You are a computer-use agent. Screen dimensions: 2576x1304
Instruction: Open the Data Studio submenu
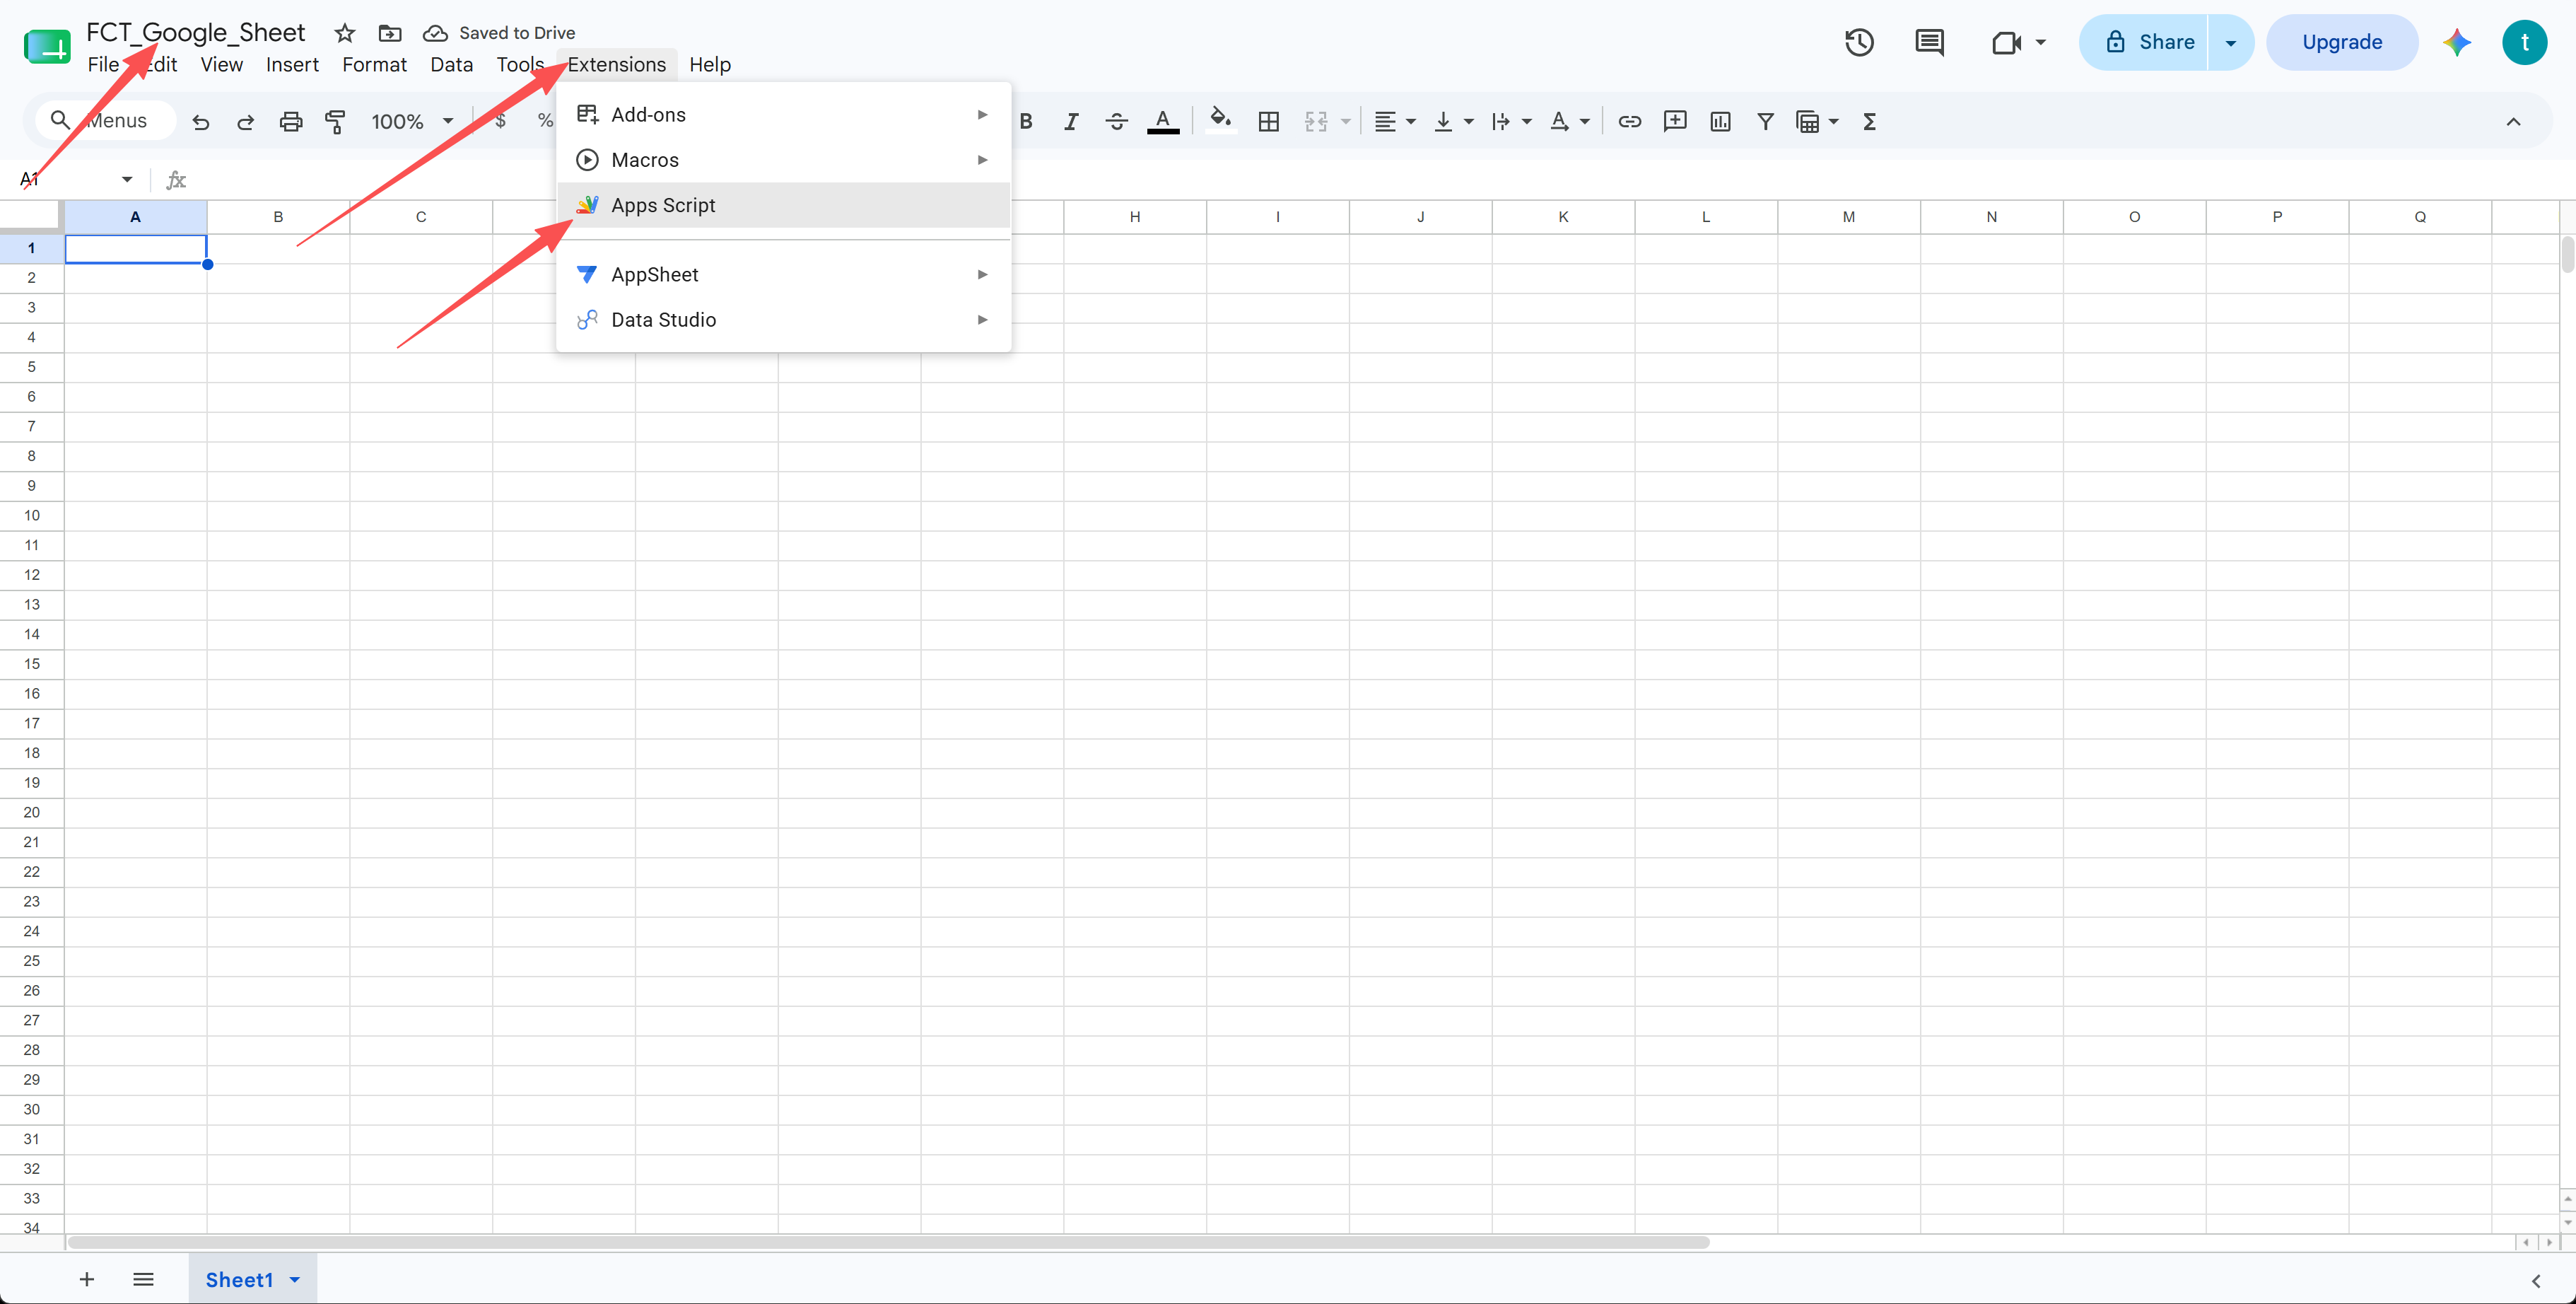click(x=783, y=320)
